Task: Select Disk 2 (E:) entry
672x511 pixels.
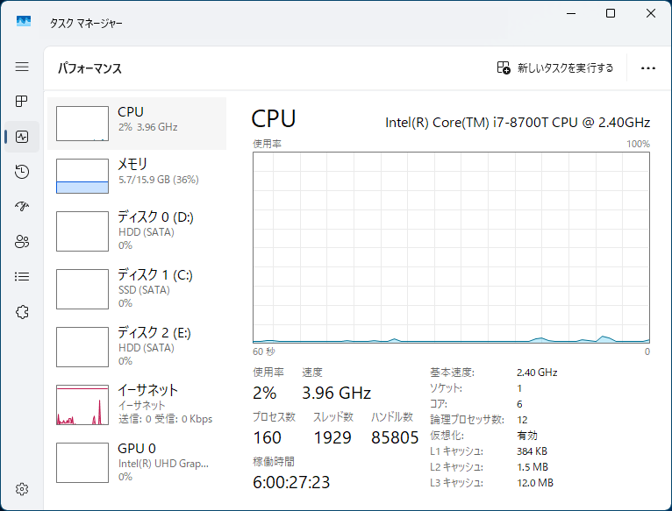Action: pos(137,346)
